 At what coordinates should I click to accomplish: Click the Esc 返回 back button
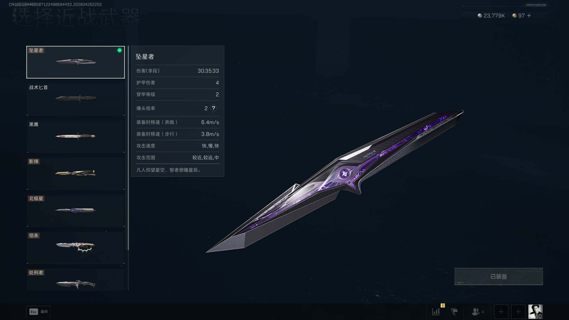pos(39,312)
